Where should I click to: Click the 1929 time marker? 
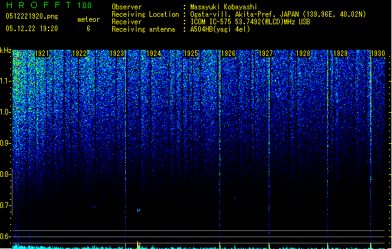(x=340, y=54)
